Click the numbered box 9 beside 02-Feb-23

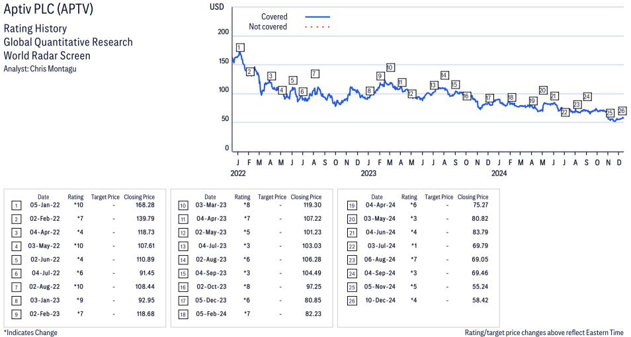click(15, 314)
